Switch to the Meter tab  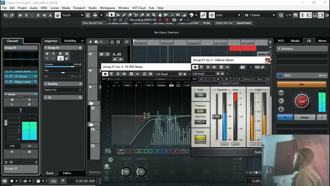(x=322, y=41)
